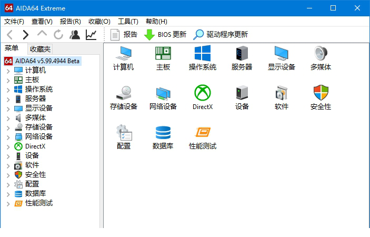The width and height of the screenshot is (370, 237).
Task: Expand the 操作系统 tree node arrow
Action: [x=8, y=90]
